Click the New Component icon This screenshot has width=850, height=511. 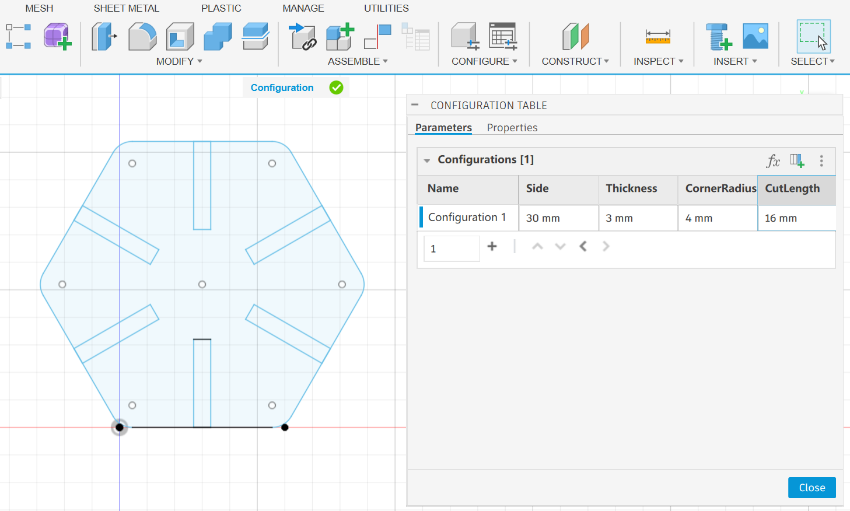tap(340, 36)
